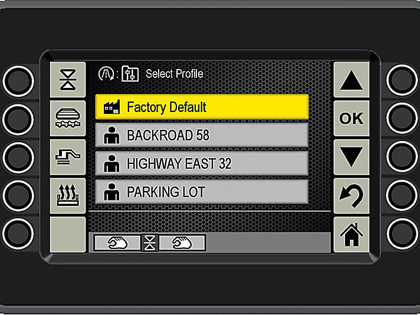The height and width of the screenshot is (315, 420).
Task: Click the blank softkey tile at bottom left
Action: (x=68, y=235)
